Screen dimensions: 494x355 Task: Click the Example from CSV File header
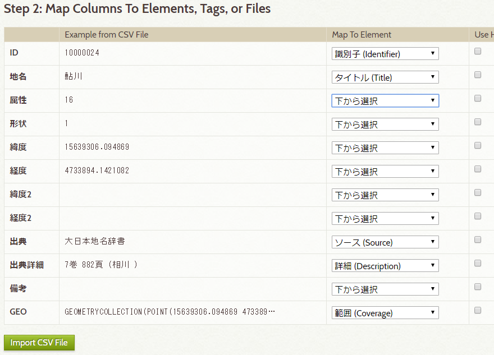click(107, 35)
